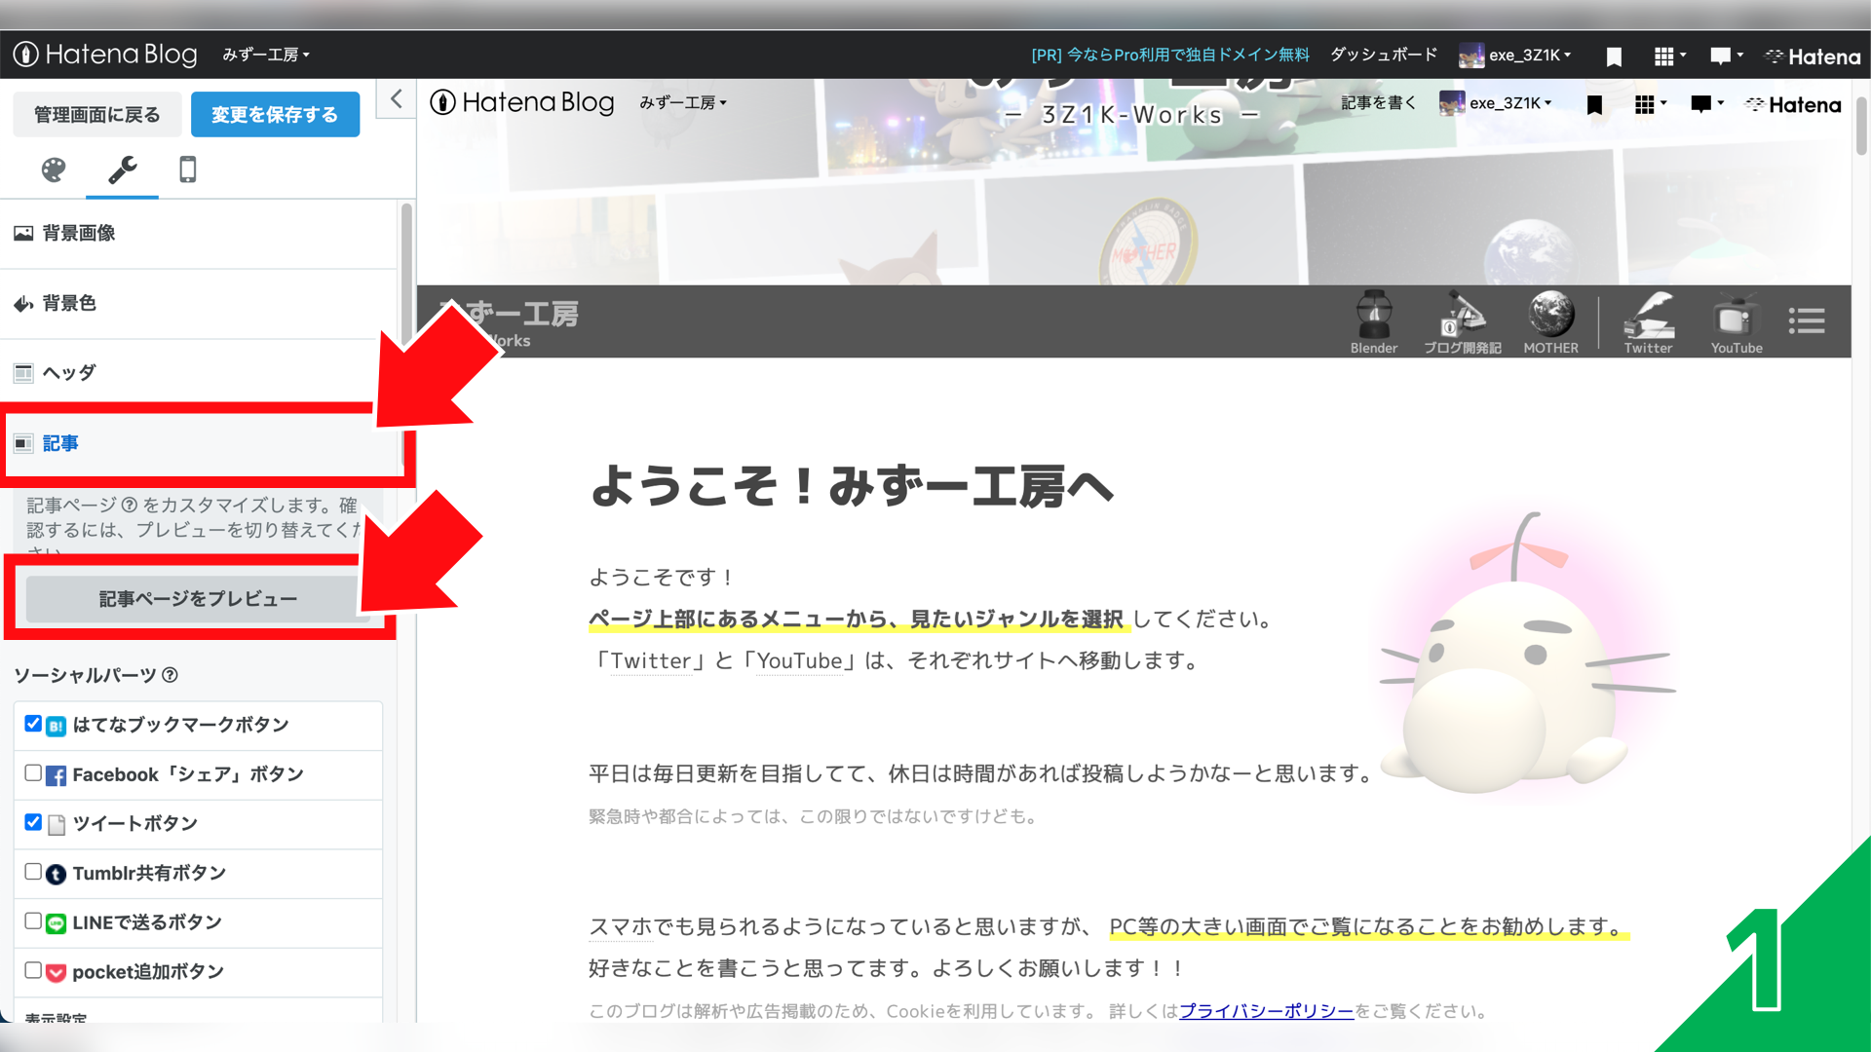The height and width of the screenshot is (1052, 1871).
Task: Open みずー工房 dropdown in top bar
Action: tap(266, 55)
